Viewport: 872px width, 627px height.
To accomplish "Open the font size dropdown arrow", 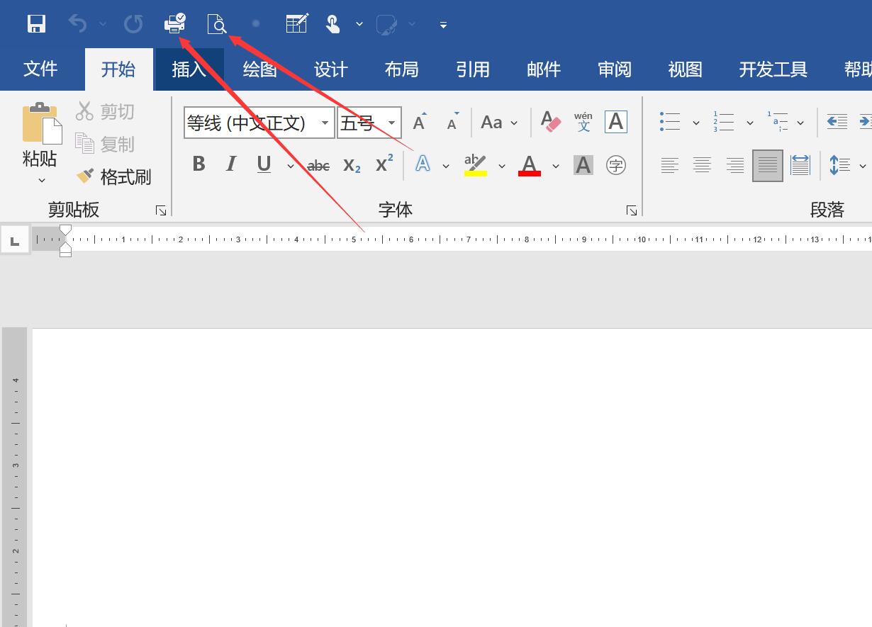I will [x=391, y=123].
